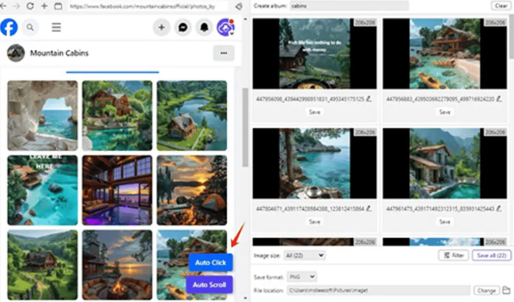This screenshot has height=302, width=514.
Task: Expand the Image size dropdown
Action: point(305,255)
